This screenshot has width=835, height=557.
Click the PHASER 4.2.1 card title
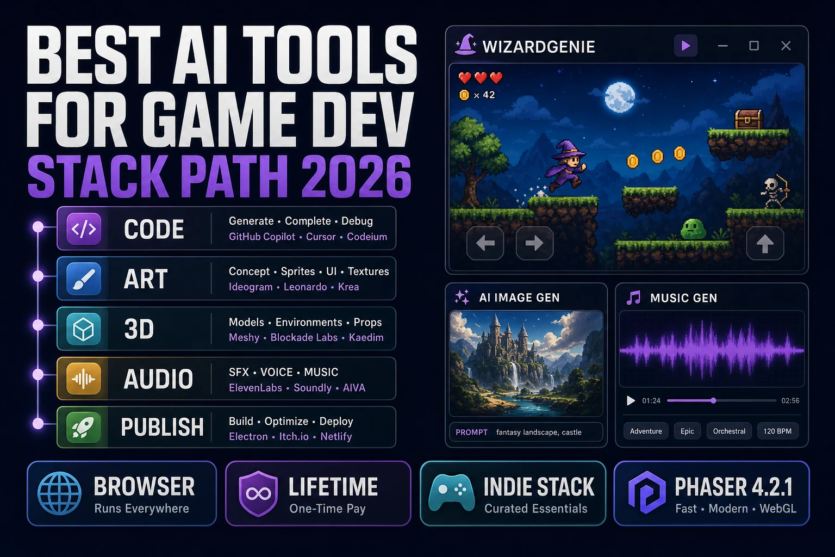click(x=734, y=486)
